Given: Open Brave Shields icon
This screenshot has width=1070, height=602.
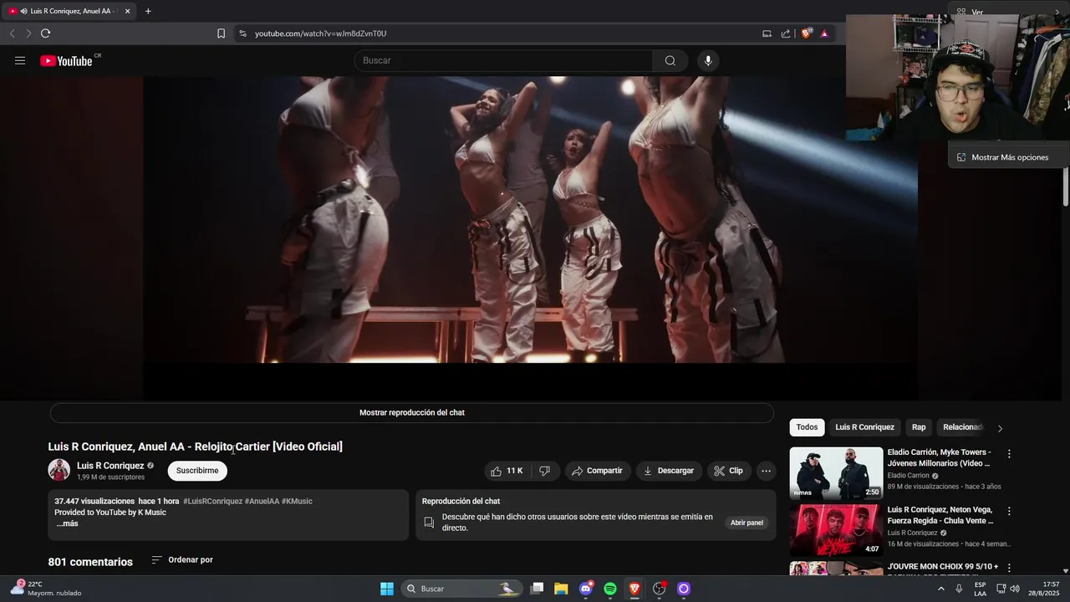Looking at the screenshot, I should pos(807,33).
